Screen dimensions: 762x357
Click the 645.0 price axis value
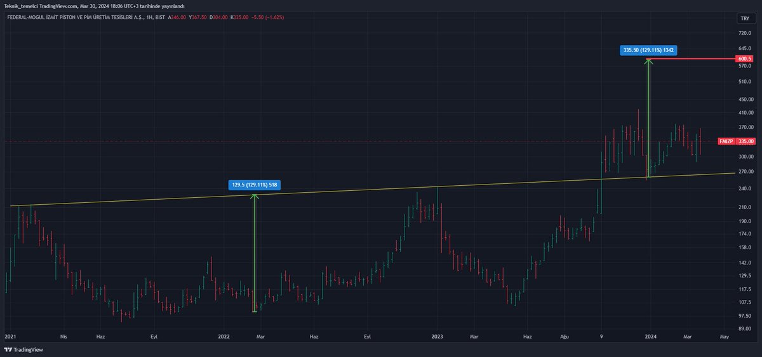745,49
